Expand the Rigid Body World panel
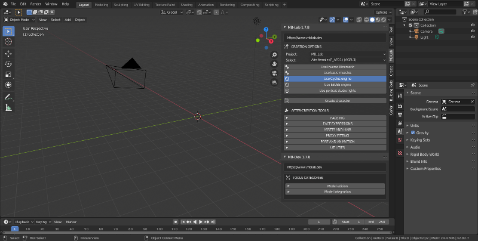This screenshot has height=241, width=478. tap(425, 154)
